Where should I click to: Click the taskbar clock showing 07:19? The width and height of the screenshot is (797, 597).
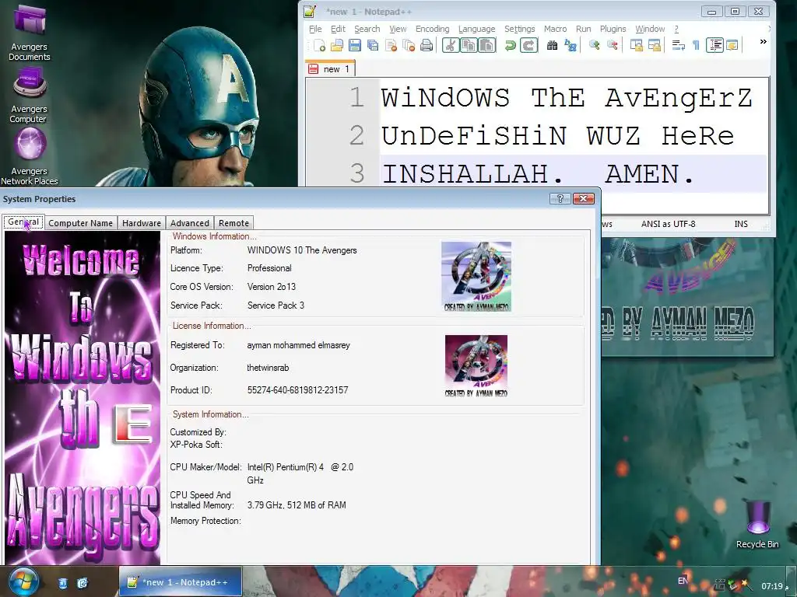771,586
